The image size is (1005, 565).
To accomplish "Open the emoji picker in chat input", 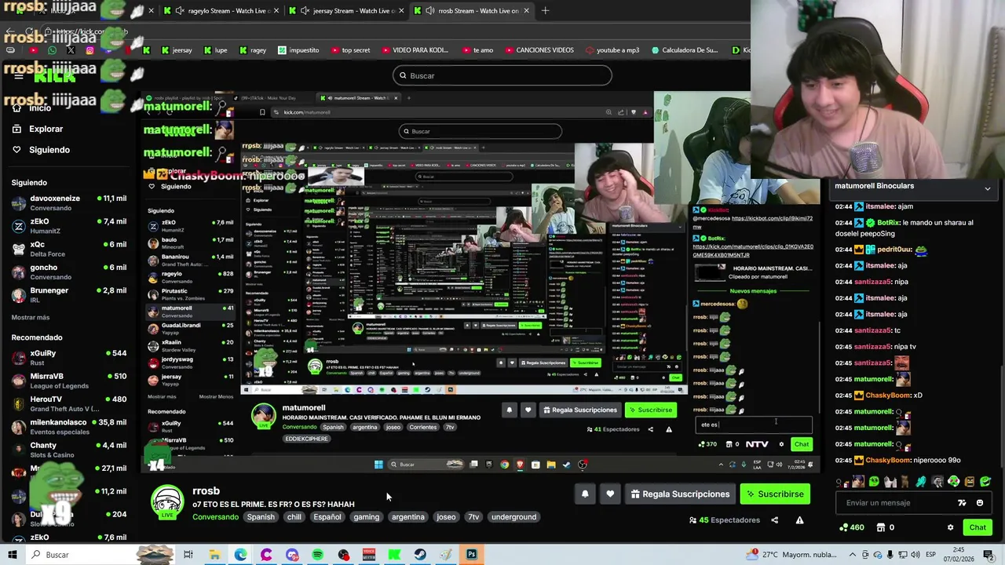I will [x=980, y=503].
